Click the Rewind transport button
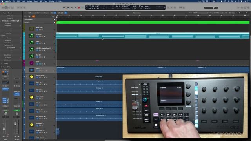 tap(64, 7)
